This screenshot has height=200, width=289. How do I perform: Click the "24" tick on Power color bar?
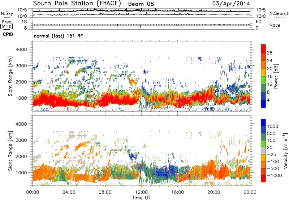point(269,61)
